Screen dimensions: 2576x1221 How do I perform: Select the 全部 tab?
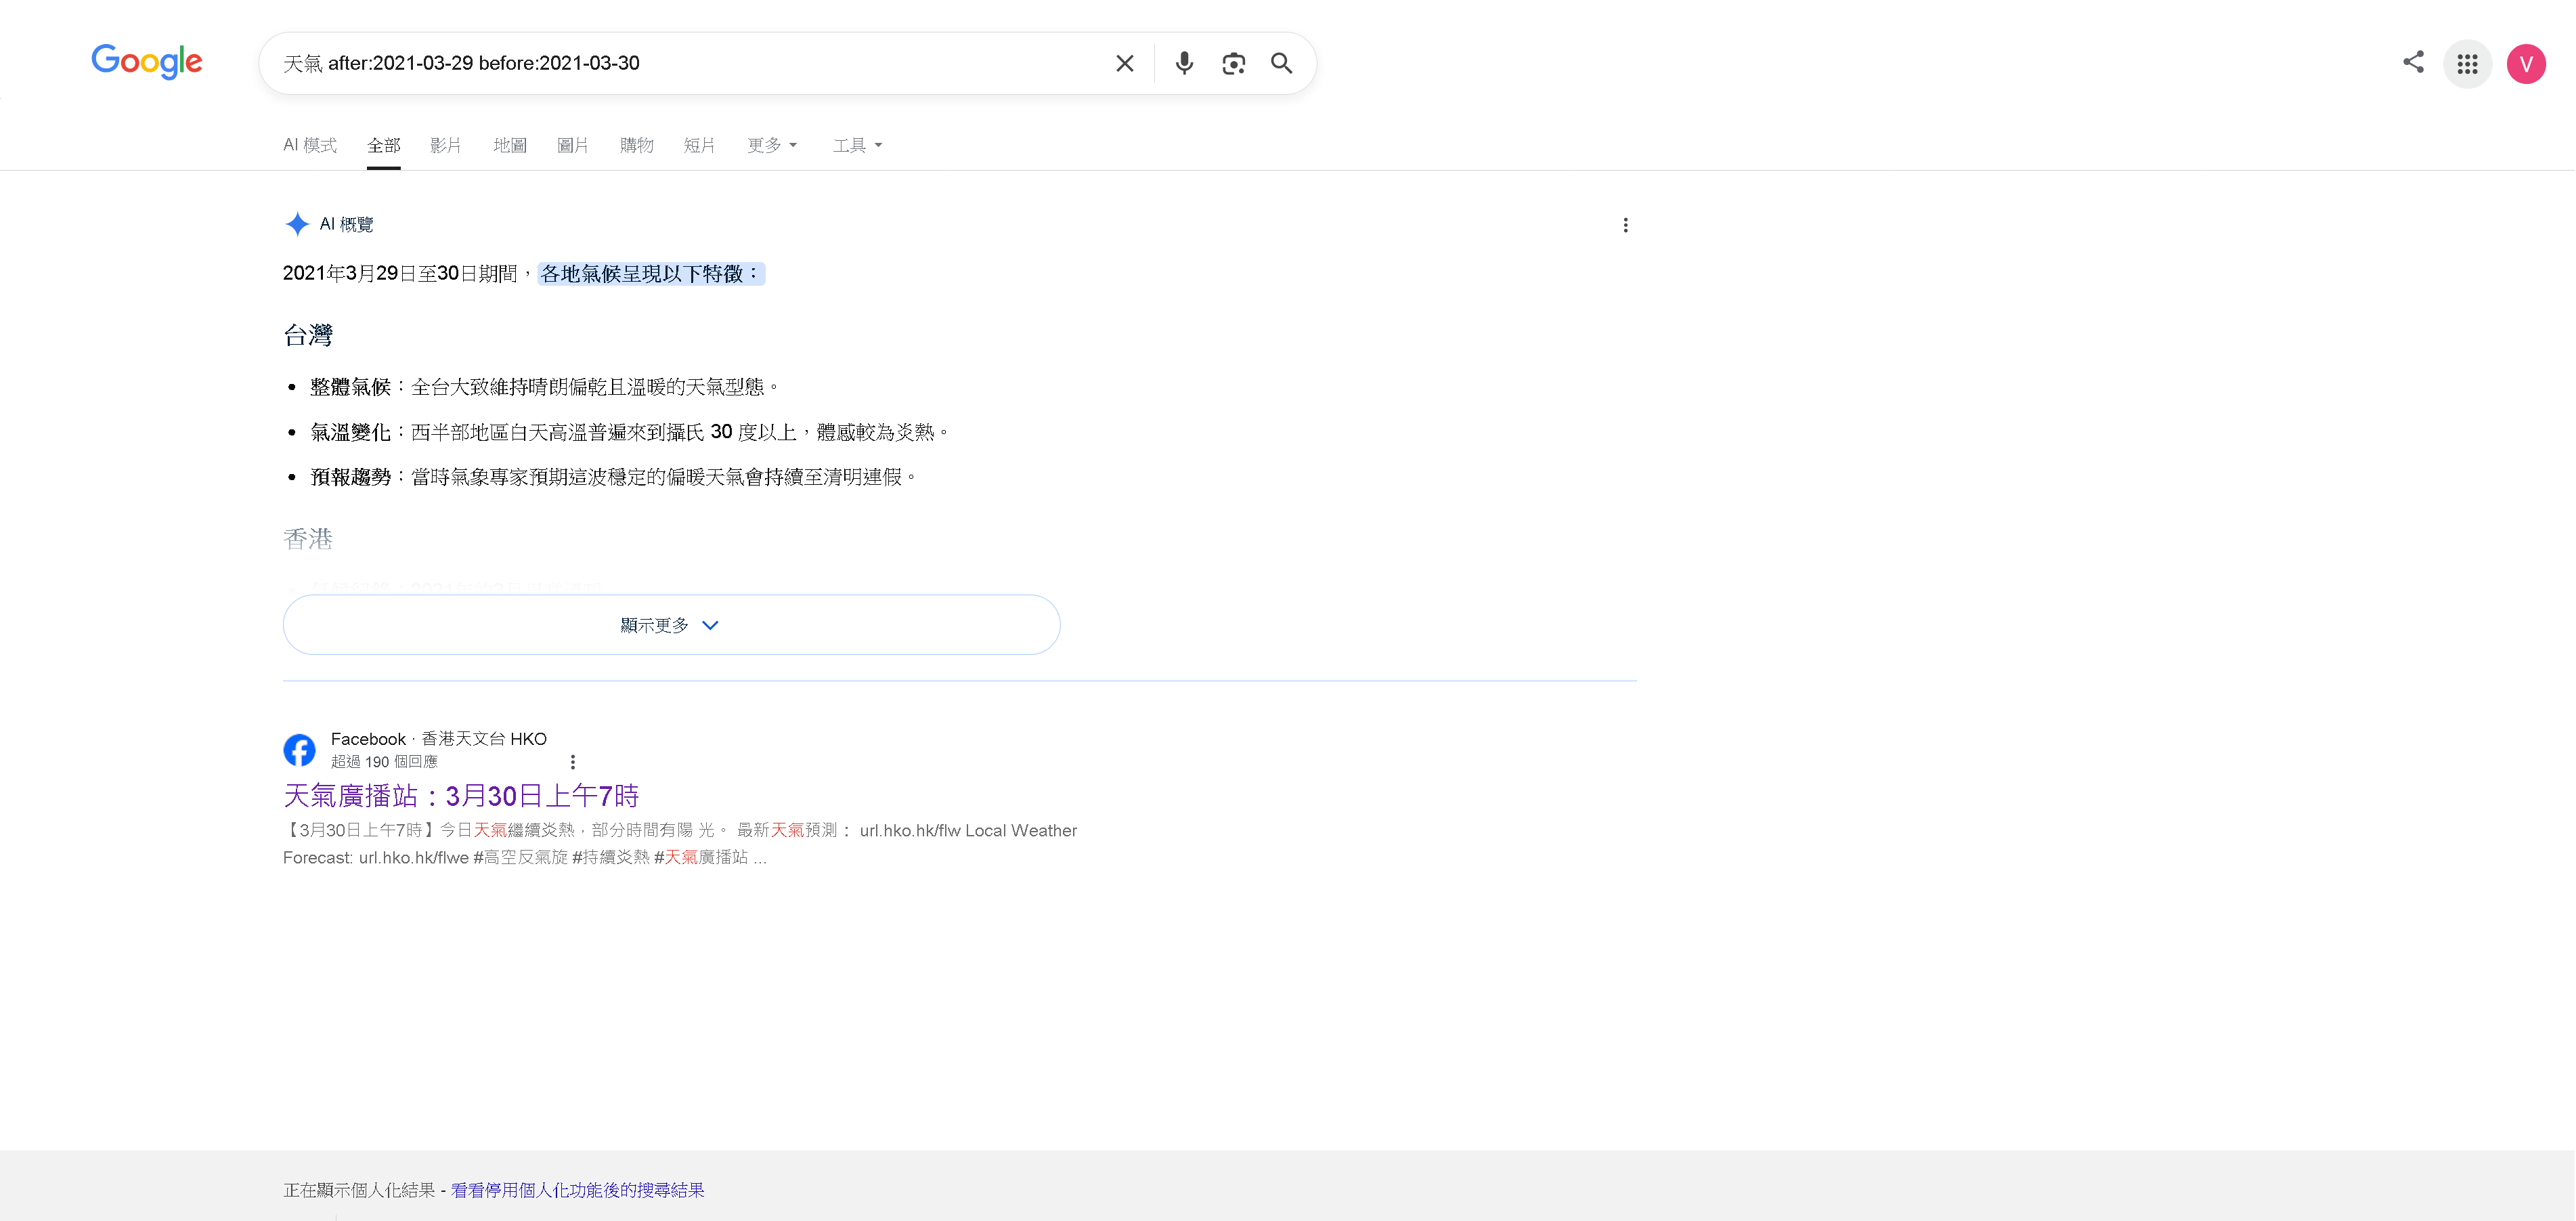pos(384,145)
